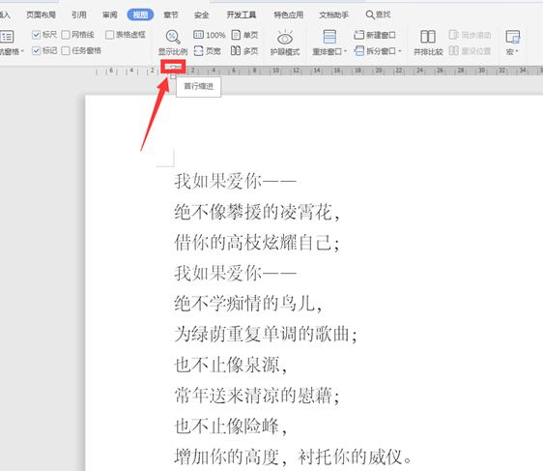Open the 安全 security tab
Viewport: 543px width, 471px height.
click(202, 15)
